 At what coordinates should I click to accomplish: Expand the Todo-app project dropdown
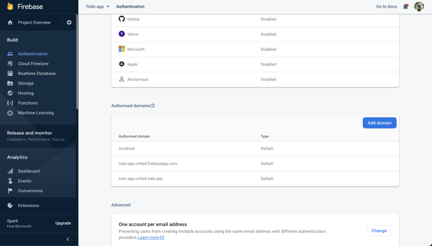pyautogui.click(x=97, y=7)
